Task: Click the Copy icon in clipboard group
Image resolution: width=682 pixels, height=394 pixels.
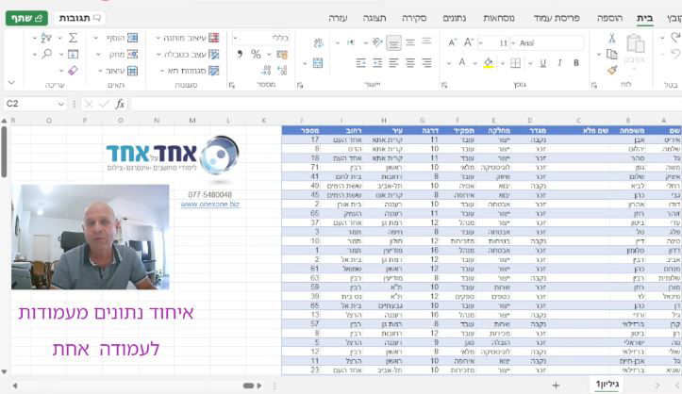Action: click(612, 54)
